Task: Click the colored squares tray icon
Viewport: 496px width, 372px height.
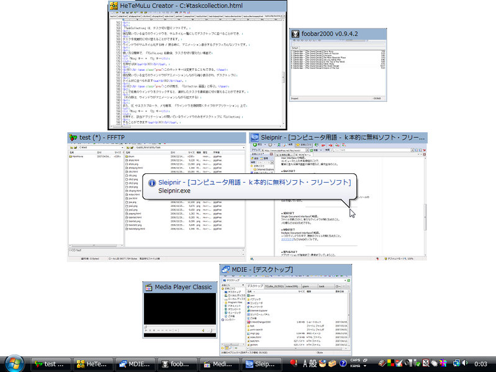Action: [x=390, y=363]
